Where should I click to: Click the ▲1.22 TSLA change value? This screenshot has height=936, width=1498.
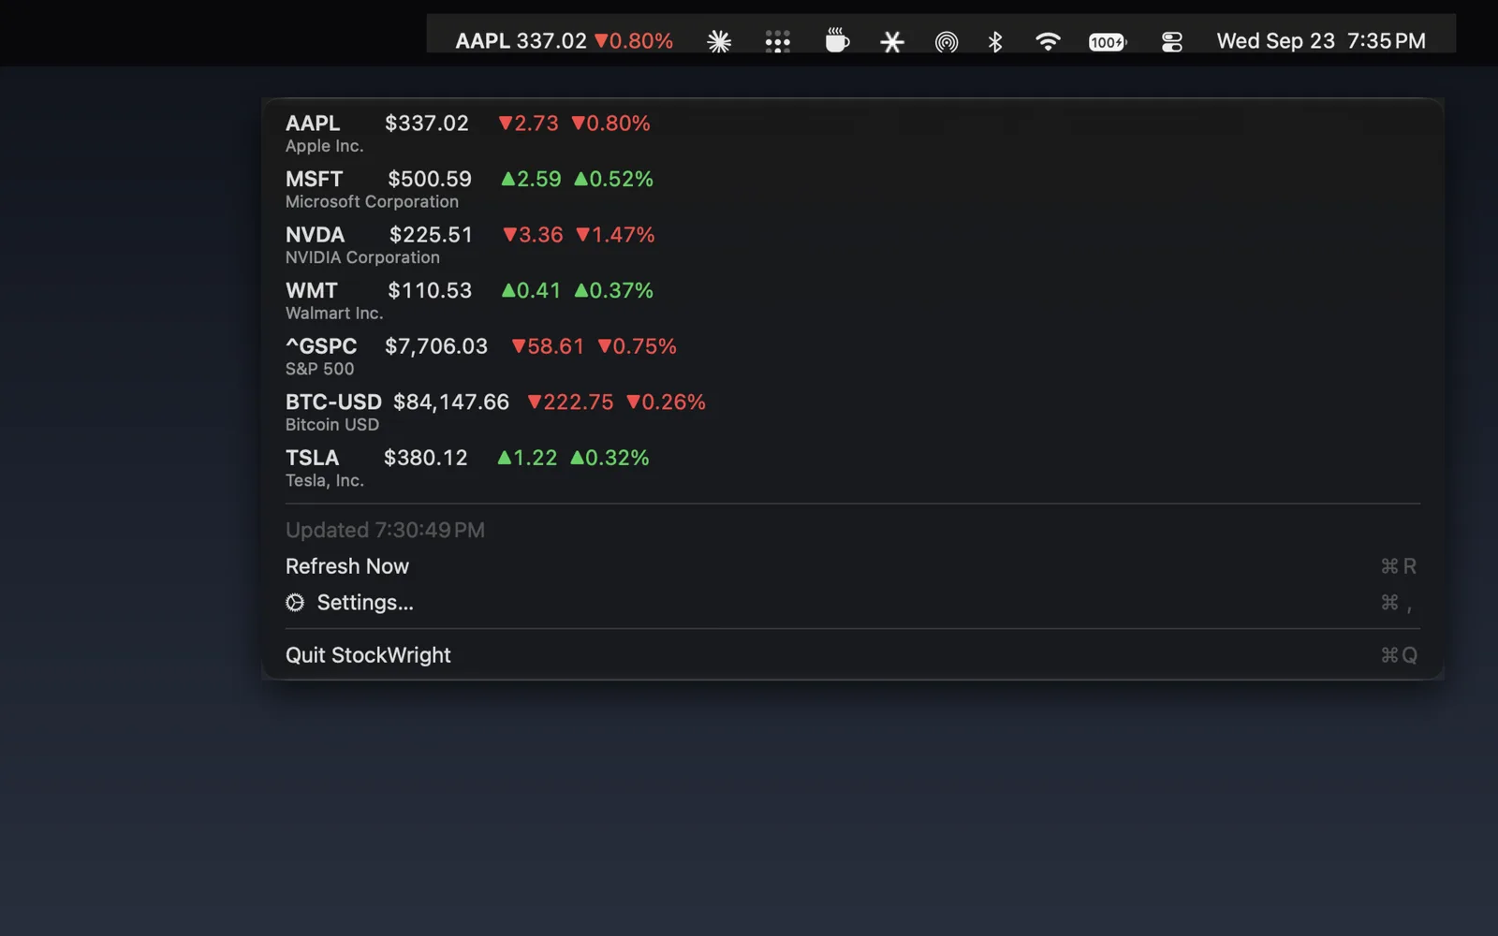(527, 458)
